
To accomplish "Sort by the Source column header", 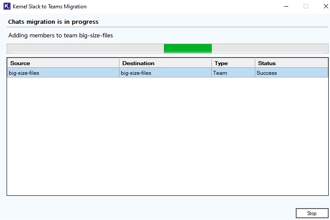I will point(63,63).
